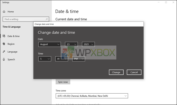177x105 pixels.
Task: Go to Settings Home
Action: tap(11, 12)
